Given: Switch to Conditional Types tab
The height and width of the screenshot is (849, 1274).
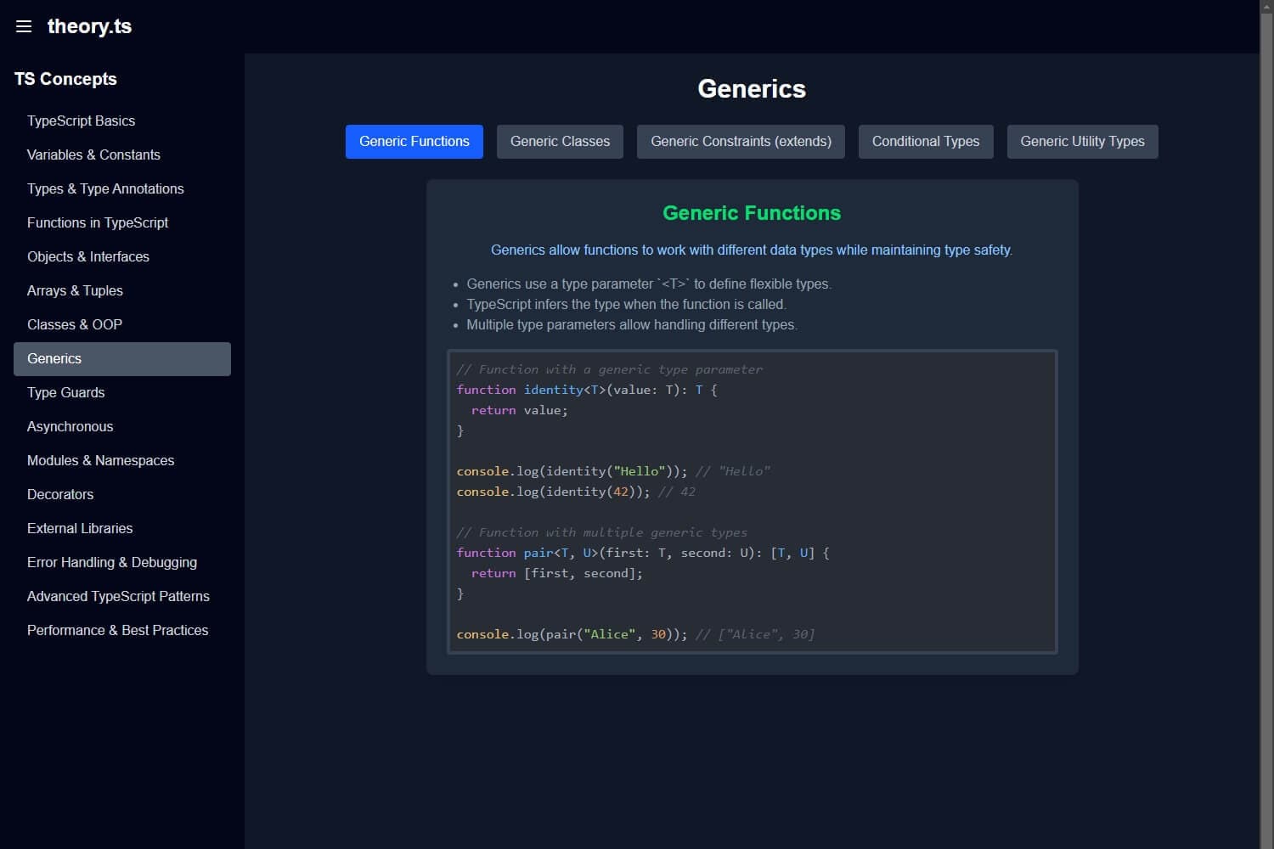Looking at the screenshot, I should 926,142.
